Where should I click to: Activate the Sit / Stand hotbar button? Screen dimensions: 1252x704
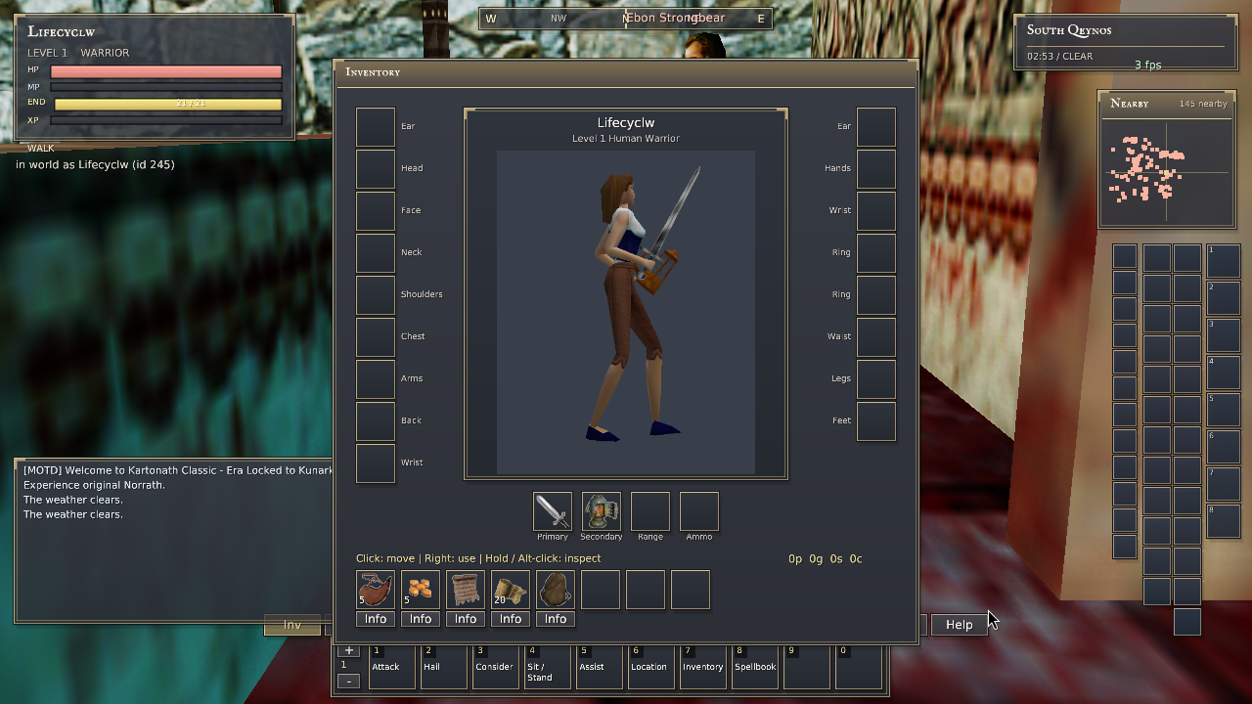click(547, 666)
